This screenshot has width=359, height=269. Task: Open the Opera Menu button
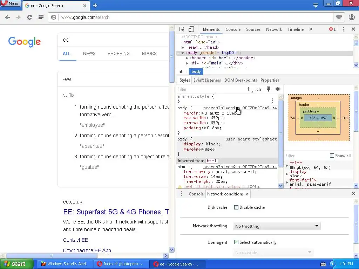(x=10, y=4)
